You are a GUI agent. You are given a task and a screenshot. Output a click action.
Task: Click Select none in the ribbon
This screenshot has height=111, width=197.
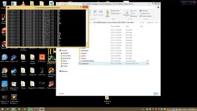click(144, 13)
